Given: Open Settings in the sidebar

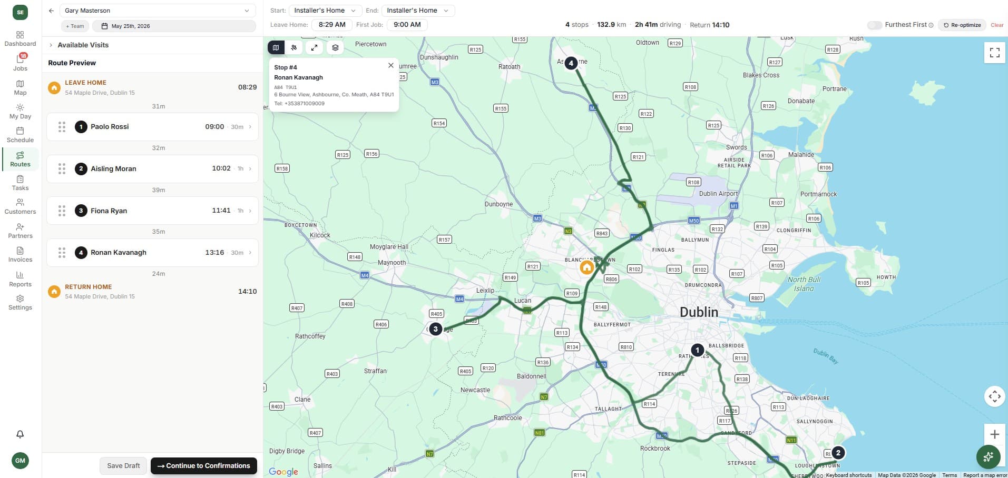Looking at the screenshot, I should [x=20, y=302].
